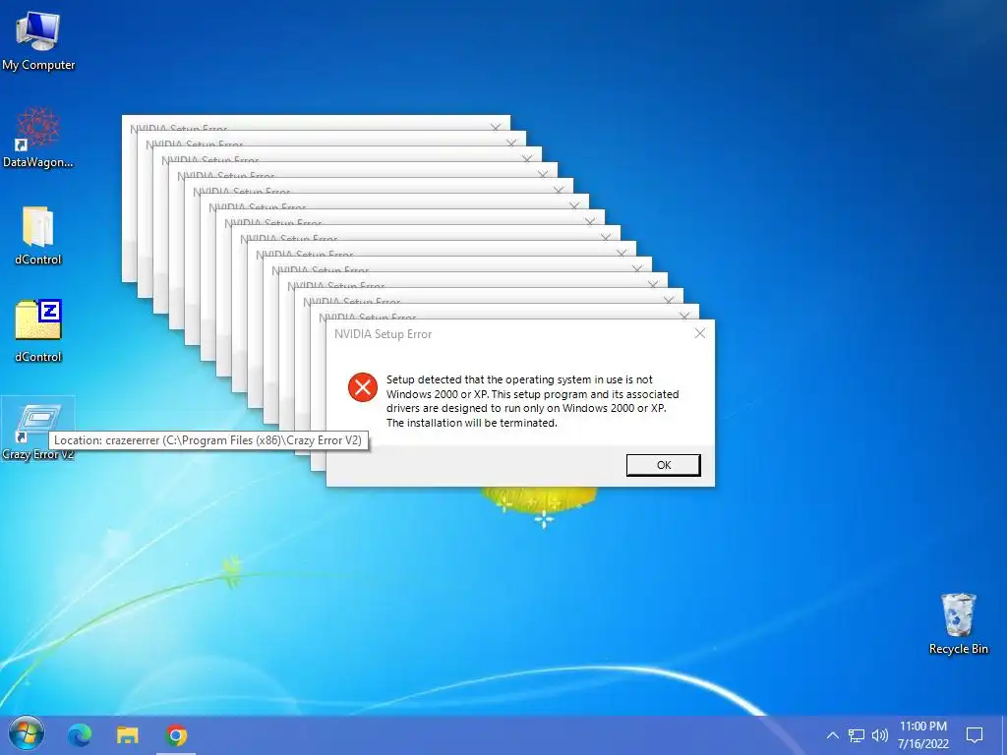Select the dControl folder icon
Image resolution: width=1007 pixels, height=755 pixels.
[38, 236]
